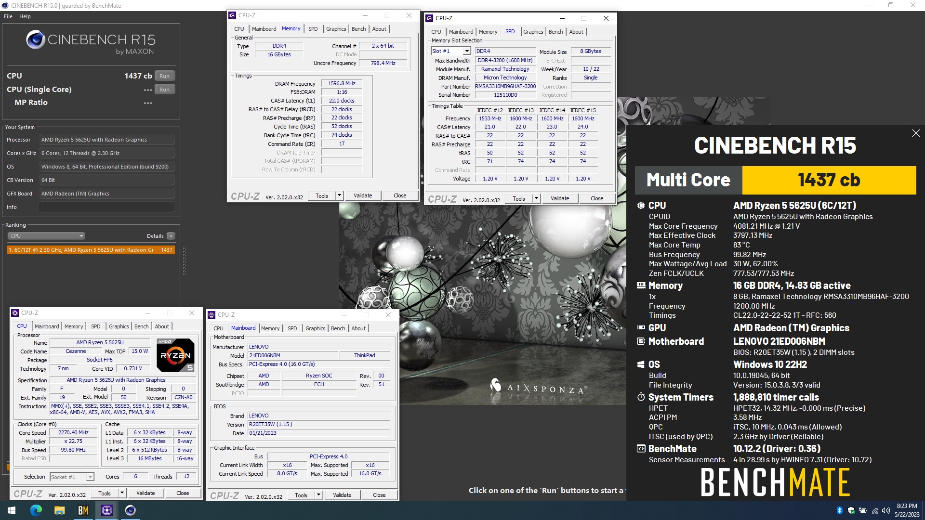Click the Ryzen 5 logo in CPU-Z

tap(175, 355)
